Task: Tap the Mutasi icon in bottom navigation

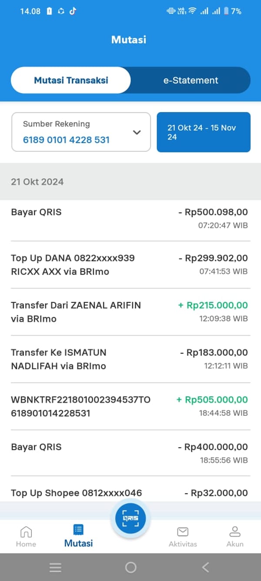Action: (79, 530)
